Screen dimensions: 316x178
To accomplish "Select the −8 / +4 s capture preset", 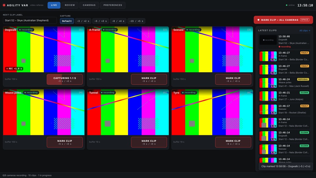I will pos(118,21).
